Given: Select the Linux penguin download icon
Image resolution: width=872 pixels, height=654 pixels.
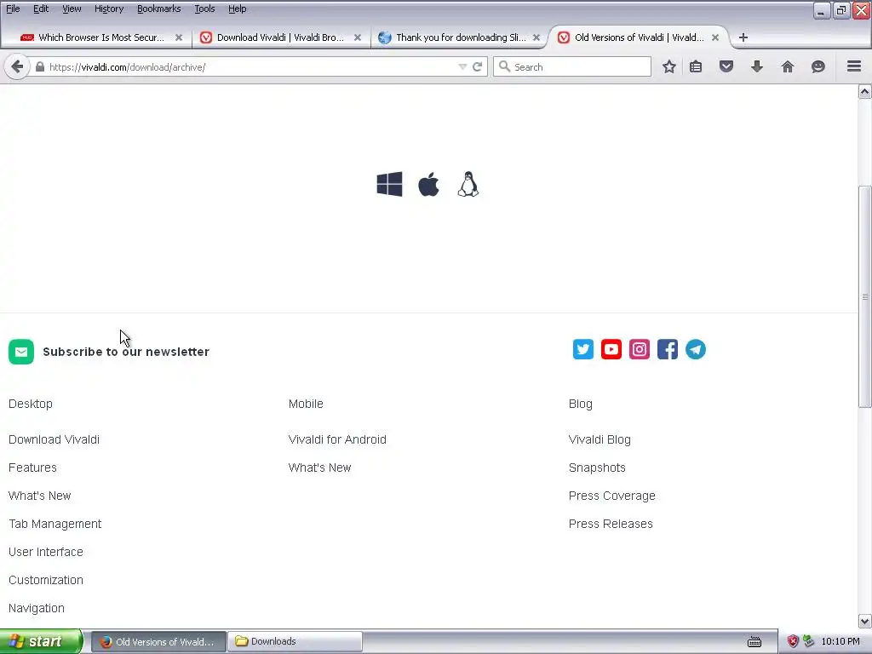Looking at the screenshot, I should coord(468,184).
